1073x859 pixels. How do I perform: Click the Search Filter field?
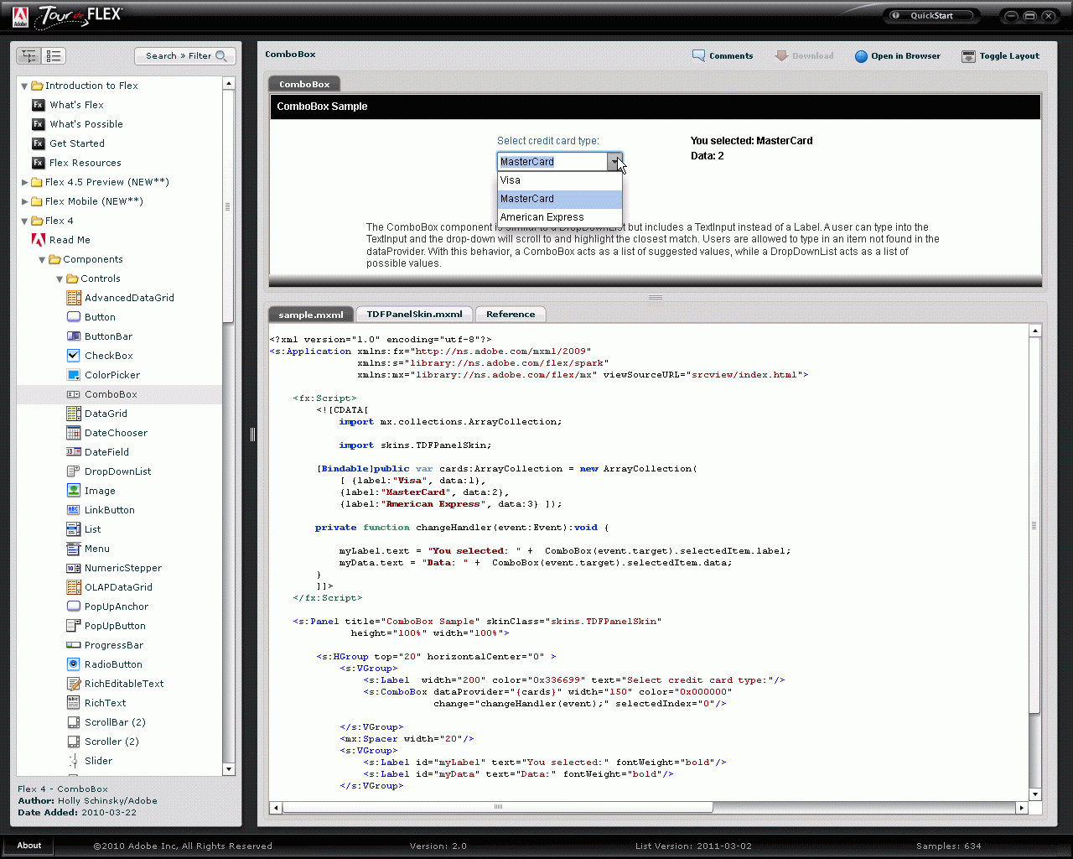[185, 56]
